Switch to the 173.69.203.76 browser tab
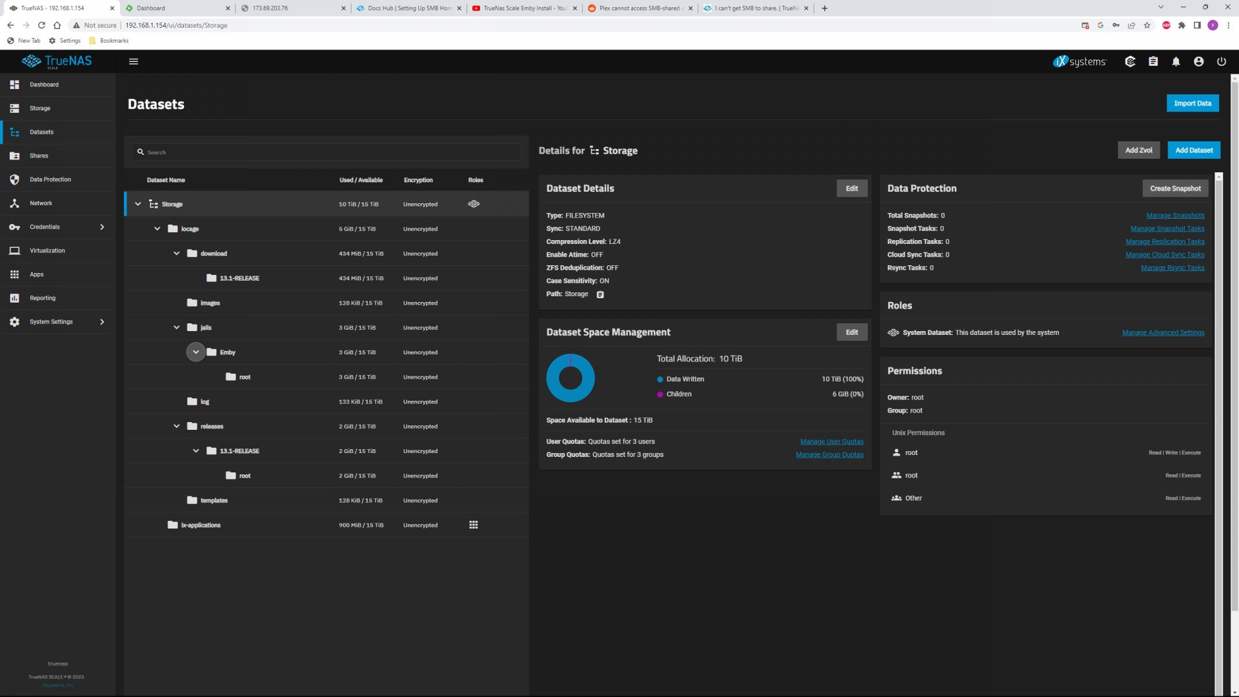 click(x=294, y=8)
